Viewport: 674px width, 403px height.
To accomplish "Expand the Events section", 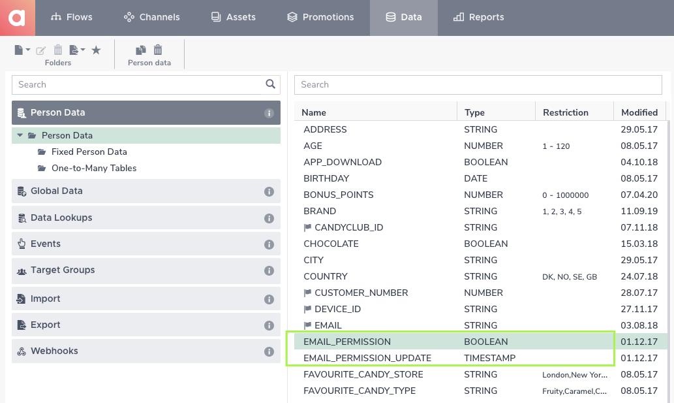I will tap(146, 244).
